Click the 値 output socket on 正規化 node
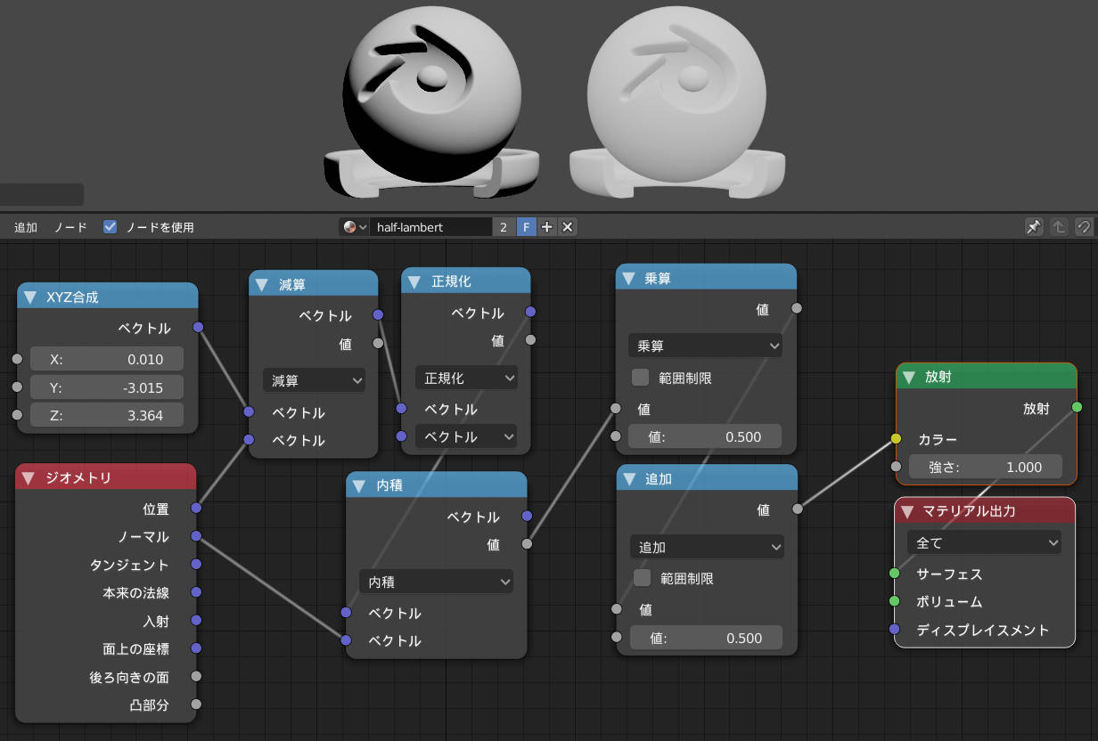Image resolution: width=1098 pixels, height=741 pixels. [530, 339]
